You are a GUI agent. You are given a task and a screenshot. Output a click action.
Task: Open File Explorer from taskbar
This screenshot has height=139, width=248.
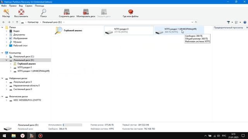pos(14,136)
